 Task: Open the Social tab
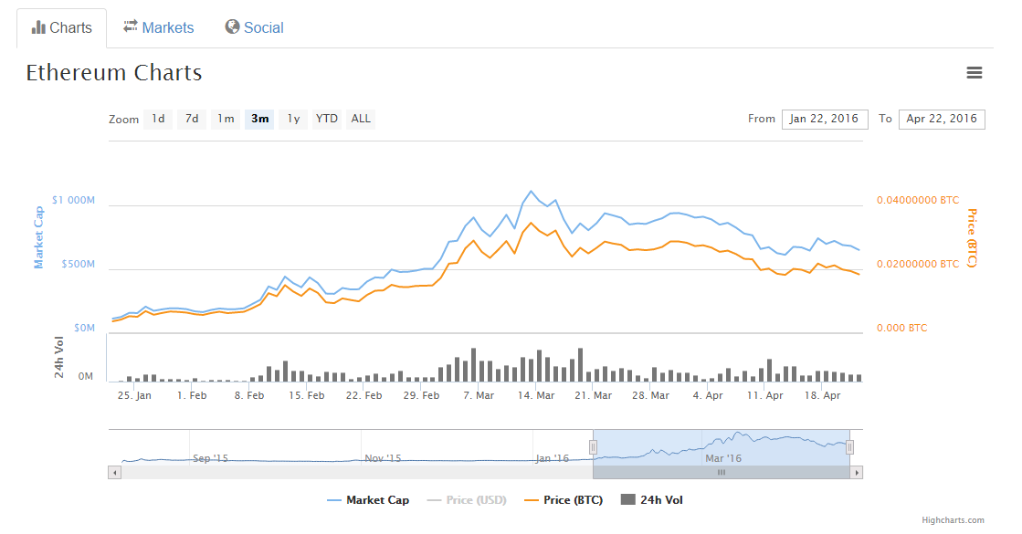[254, 27]
